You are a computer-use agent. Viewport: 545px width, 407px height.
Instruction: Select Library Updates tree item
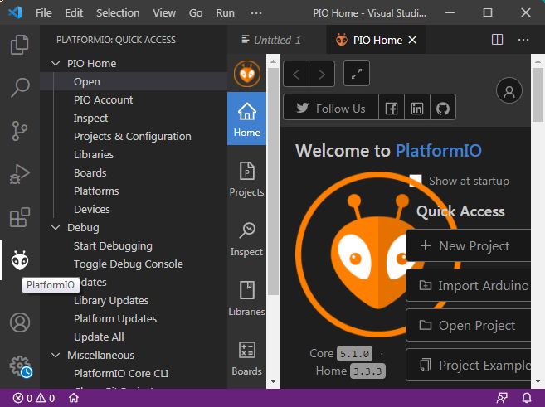(x=134, y=300)
